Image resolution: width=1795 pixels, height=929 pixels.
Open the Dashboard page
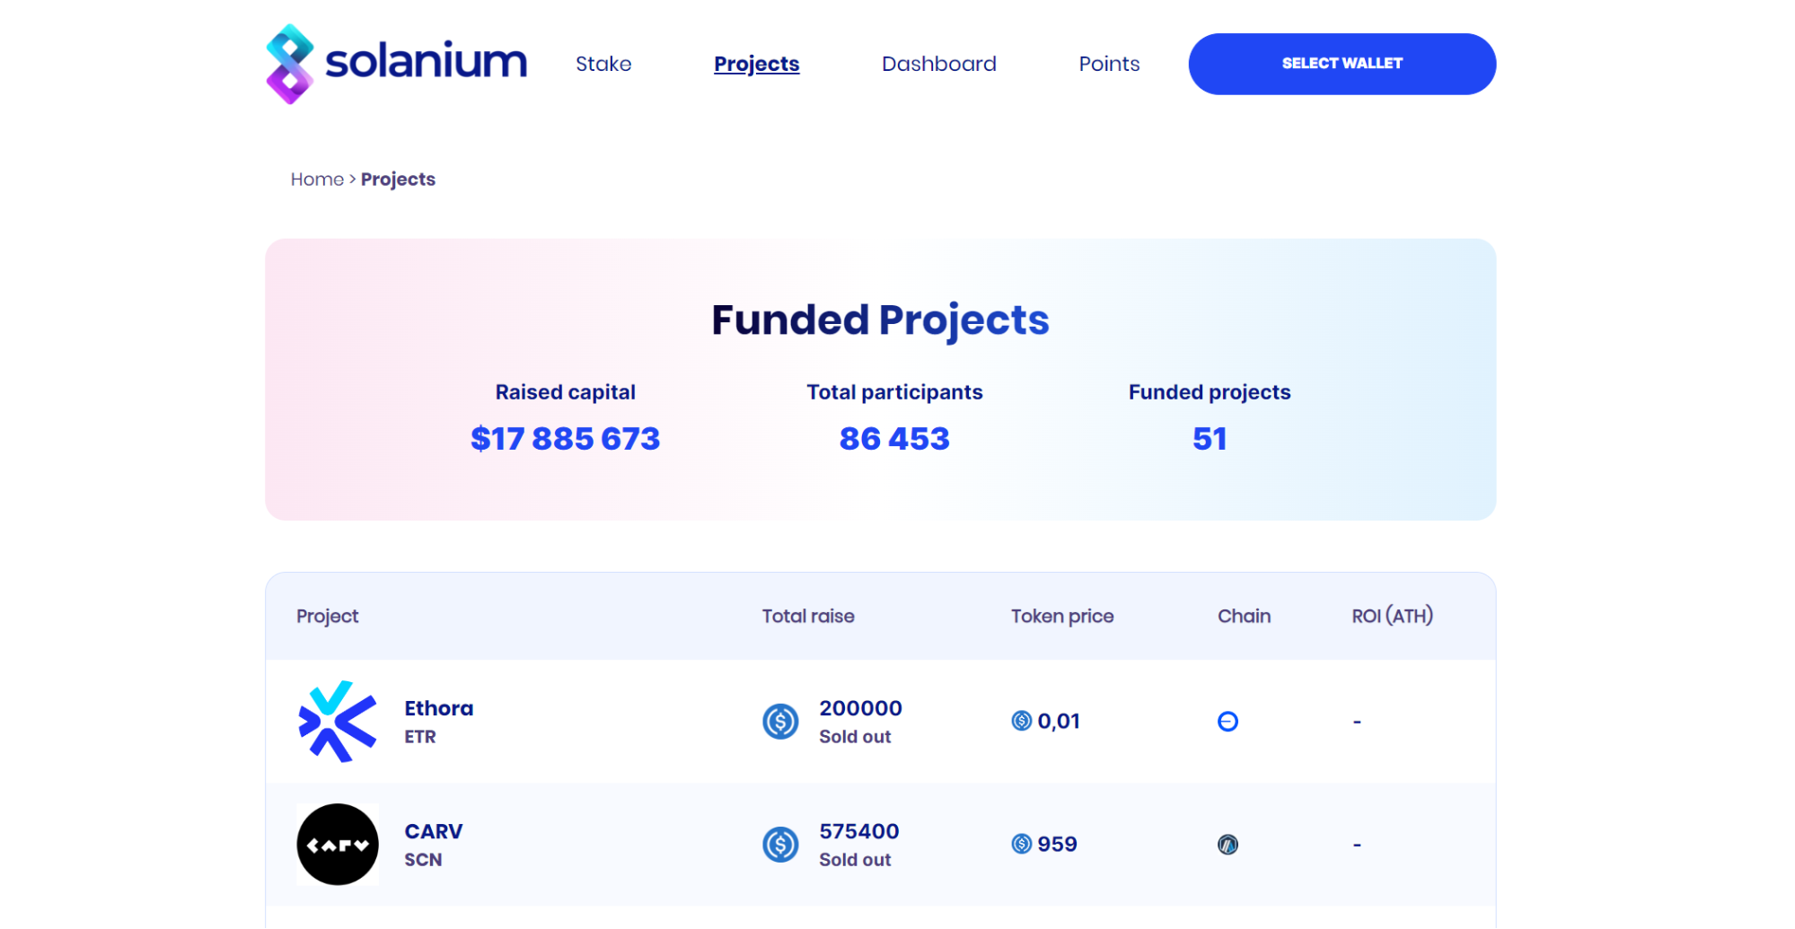tap(938, 64)
